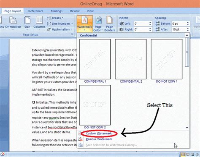The height and width of the screenshot is (157, 200).
Task: Open the Orientation options
Action: (x=13, y=23)
